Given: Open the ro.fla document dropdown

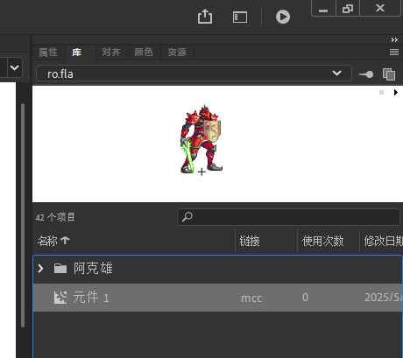Looking at the screenshot, I should 194,74.
